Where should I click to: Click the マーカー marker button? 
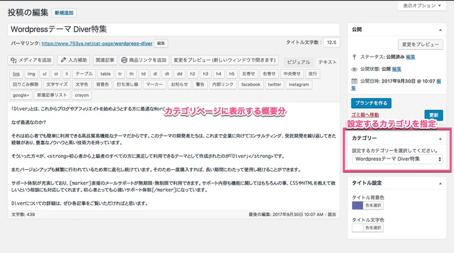(x=154, y=85)
